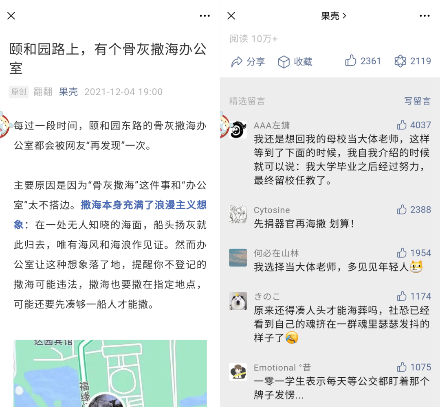
Task: Open the husky avatar of きのこ
Action: (238, 301)
